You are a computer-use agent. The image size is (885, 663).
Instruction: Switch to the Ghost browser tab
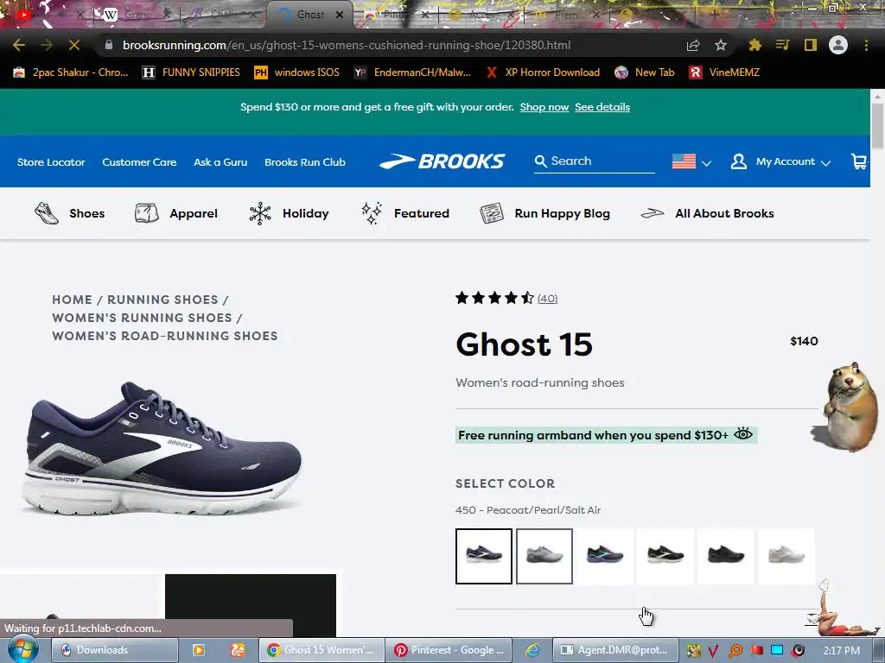(309, 15)
